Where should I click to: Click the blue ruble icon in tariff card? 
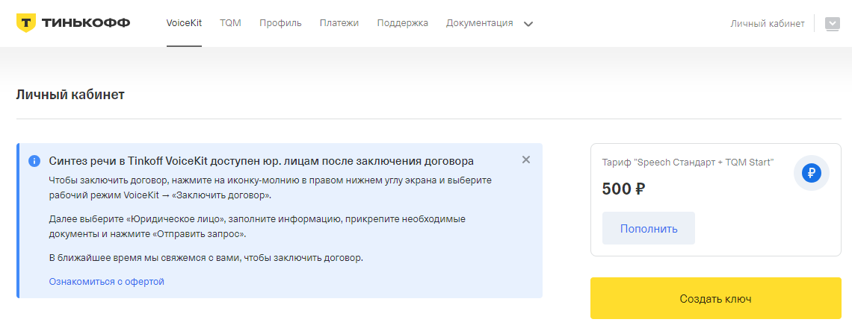coord(811,174)
